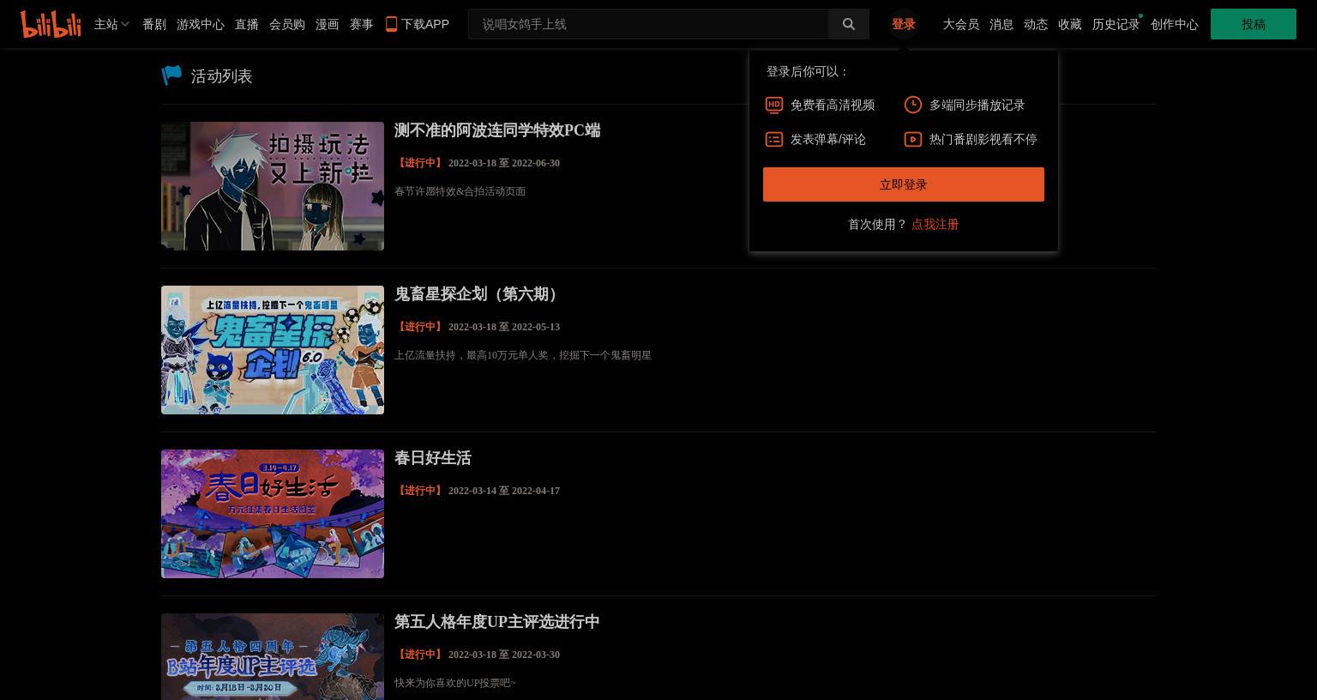Click the clock 多端同步播放记录 icon
The image size is (1317, 700).
click(x=913, y=105)
